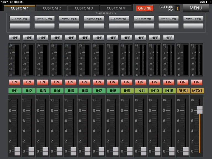Recall pattern 1 with パターン1呼出 key

click(x=20, y=18)
